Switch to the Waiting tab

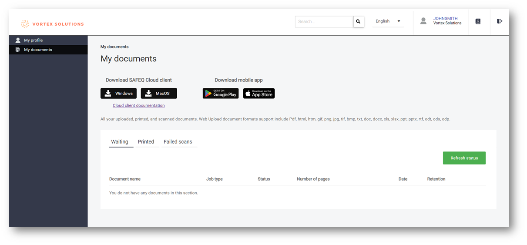coord(120,142)
